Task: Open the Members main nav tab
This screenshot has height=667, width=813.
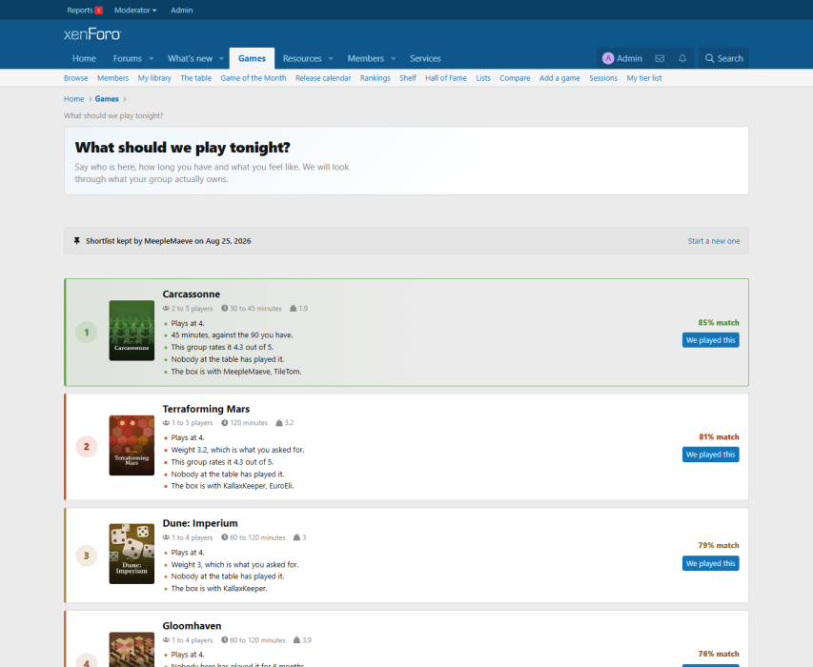Action: [366, 58]
